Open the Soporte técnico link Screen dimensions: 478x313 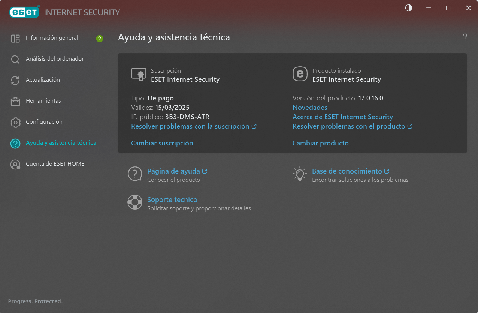[172, 200]
